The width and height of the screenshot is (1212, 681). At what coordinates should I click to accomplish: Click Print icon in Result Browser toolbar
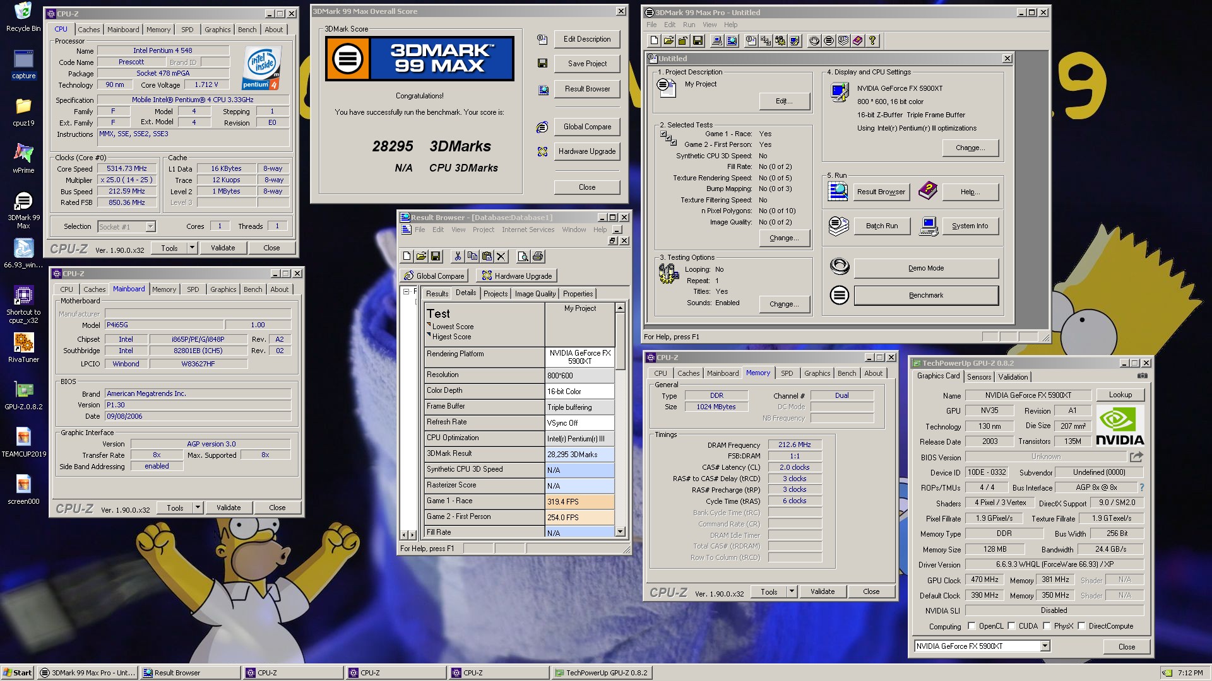tap(538, 257)
